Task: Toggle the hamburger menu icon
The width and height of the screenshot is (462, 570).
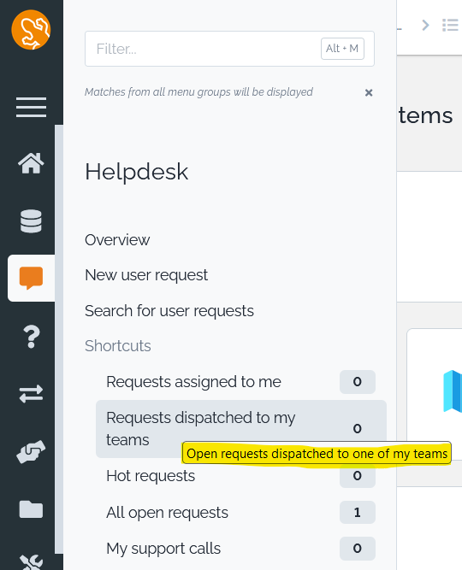Action: point(31,107)
